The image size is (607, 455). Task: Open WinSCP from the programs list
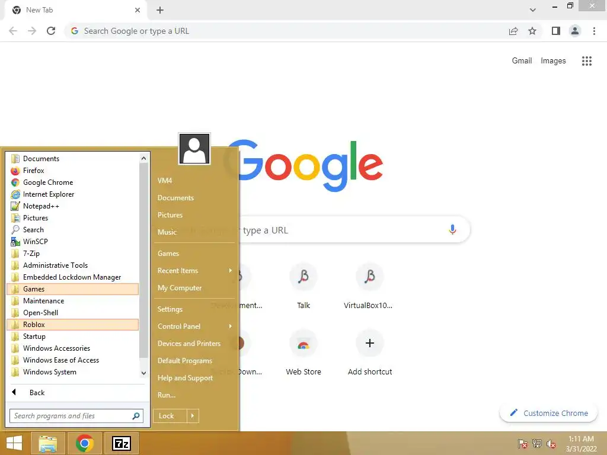click(x=72, y=242)
